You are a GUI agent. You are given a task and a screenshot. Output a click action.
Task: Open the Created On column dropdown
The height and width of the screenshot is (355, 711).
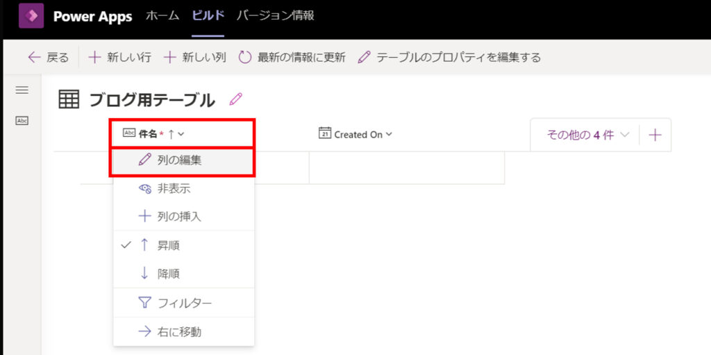(389, 134)
